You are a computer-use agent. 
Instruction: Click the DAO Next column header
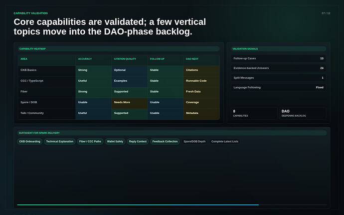[201, 60]
